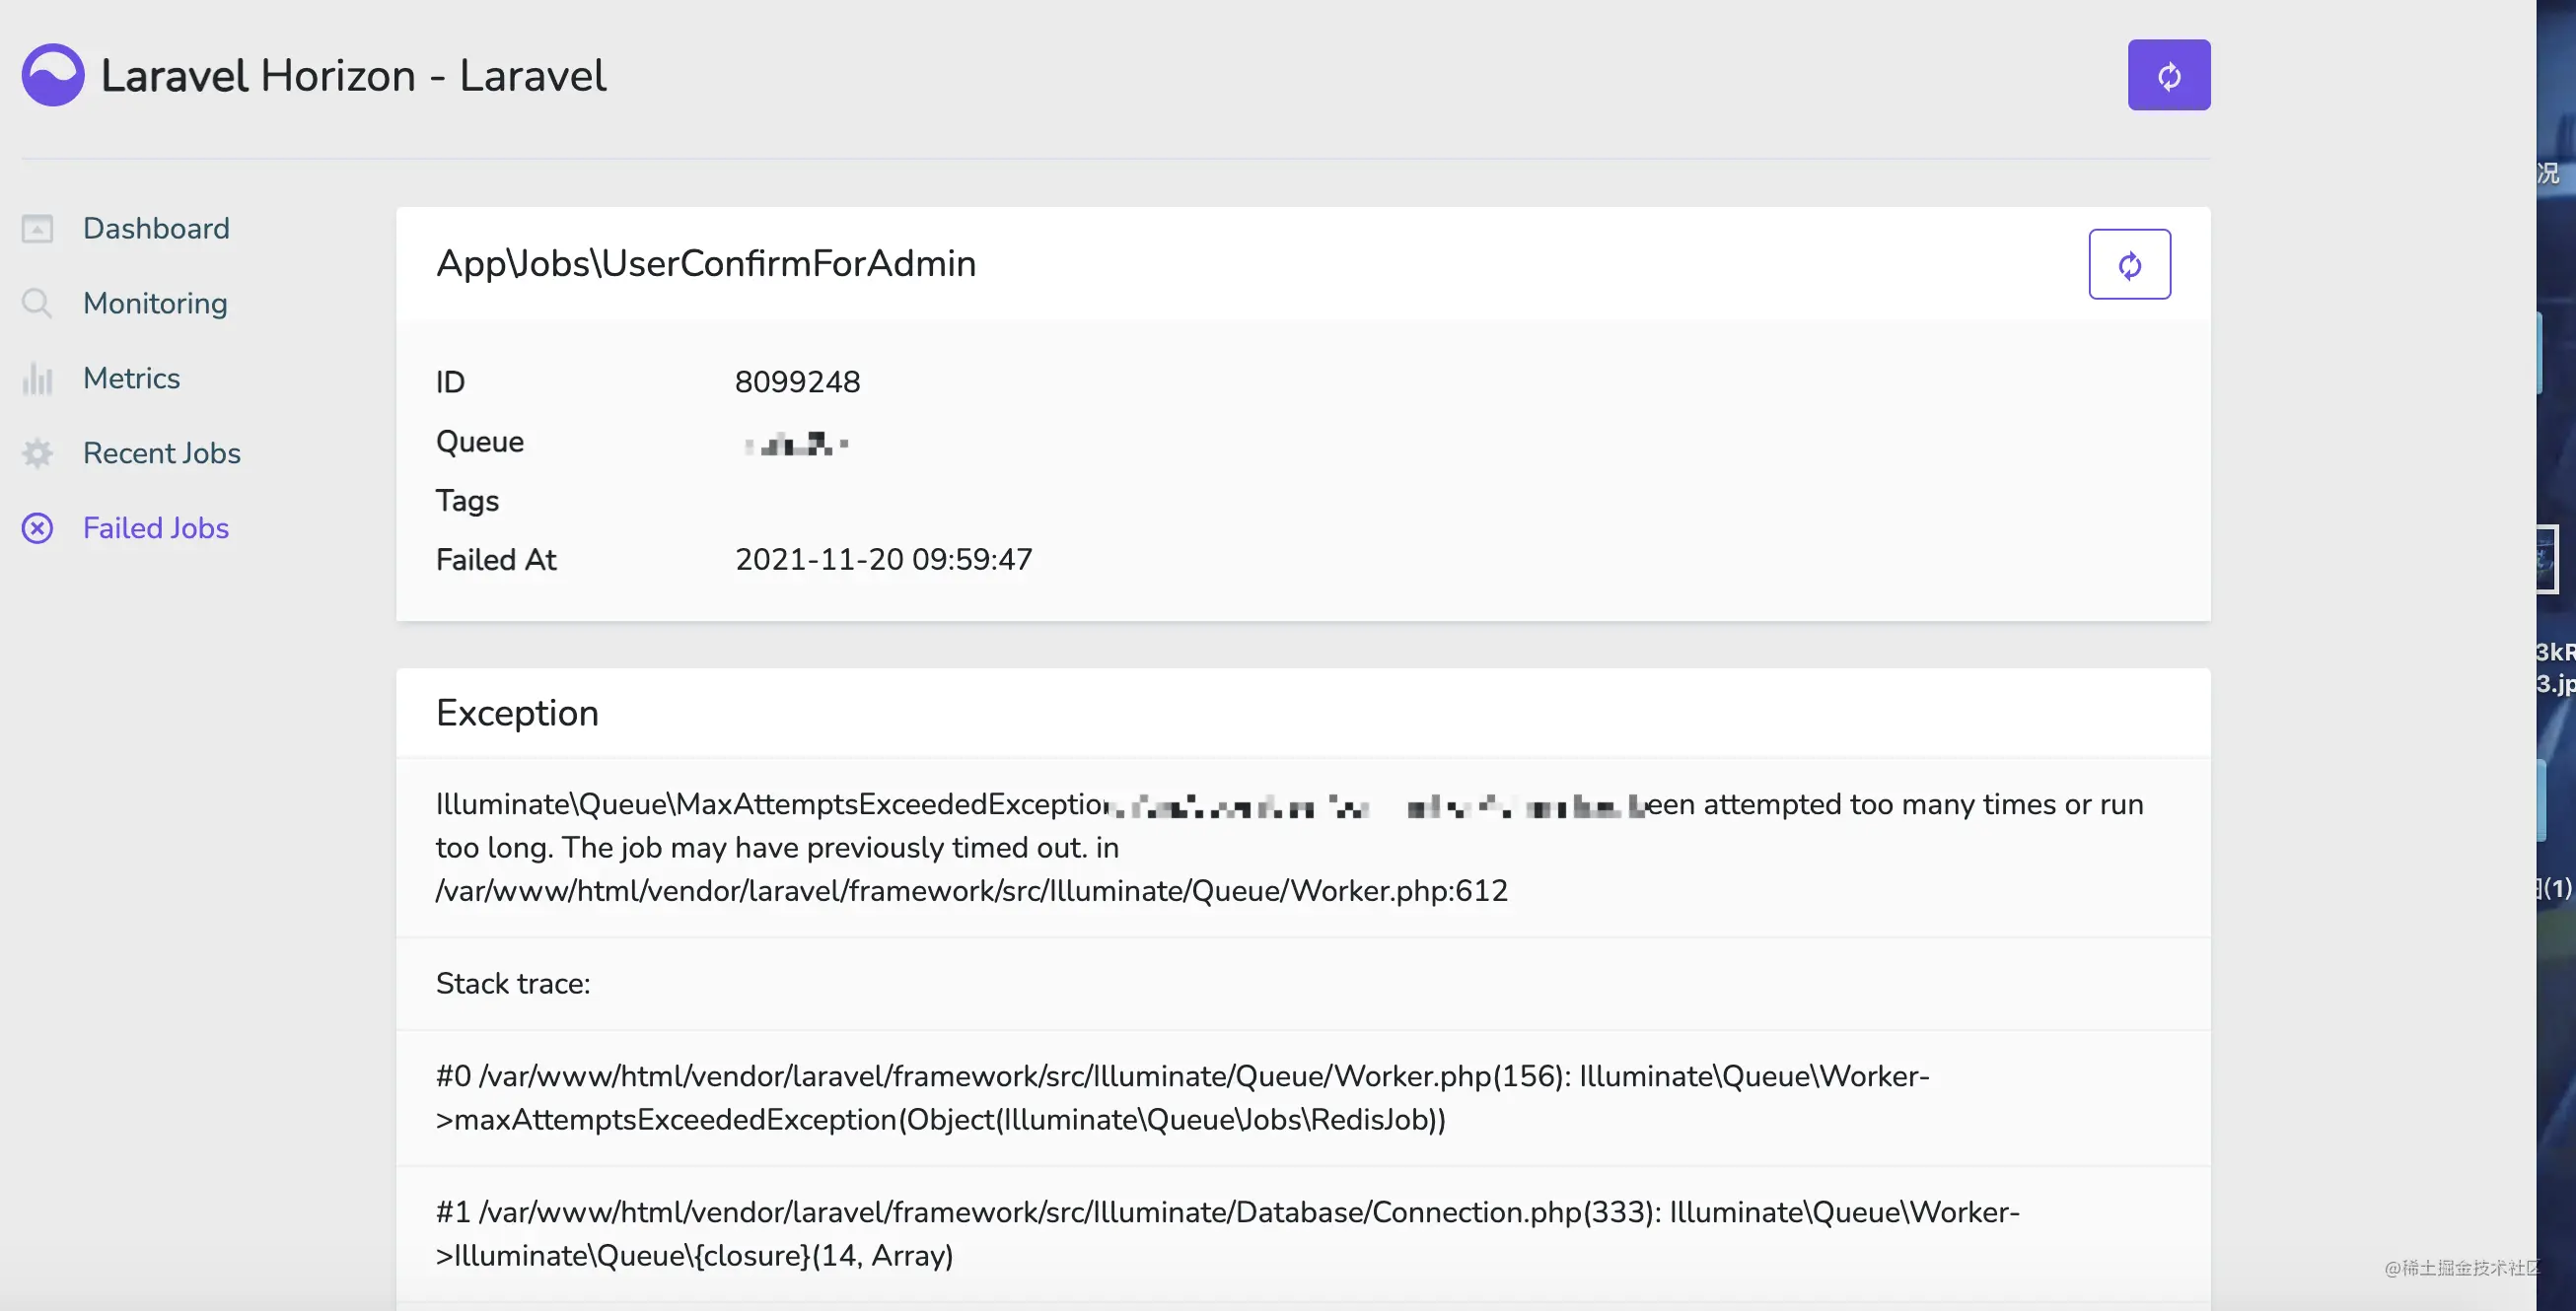Click the Metrics bar chart icon
The height and width of the screenshot is (1311, 2576).
coord(37,379)
